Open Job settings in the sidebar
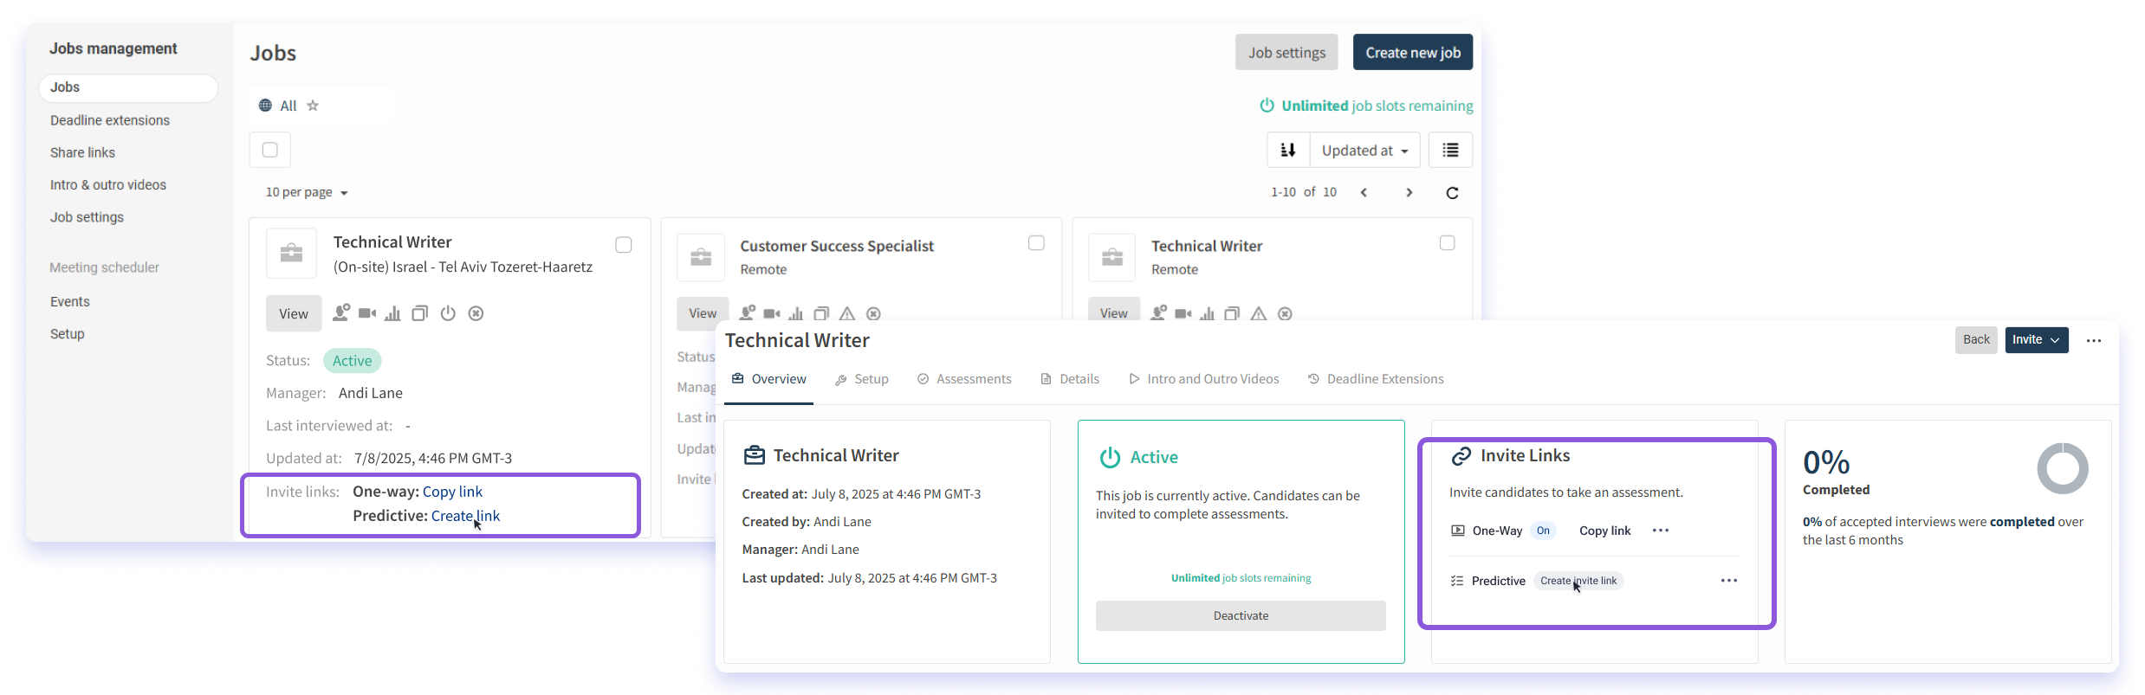Image resolution: width=2145 pixels, height=695 pixels. 87,217
